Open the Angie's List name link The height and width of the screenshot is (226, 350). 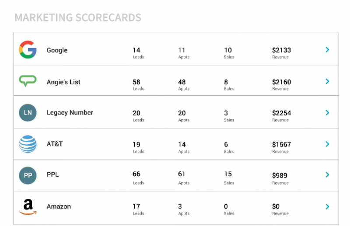pos(63,82)
